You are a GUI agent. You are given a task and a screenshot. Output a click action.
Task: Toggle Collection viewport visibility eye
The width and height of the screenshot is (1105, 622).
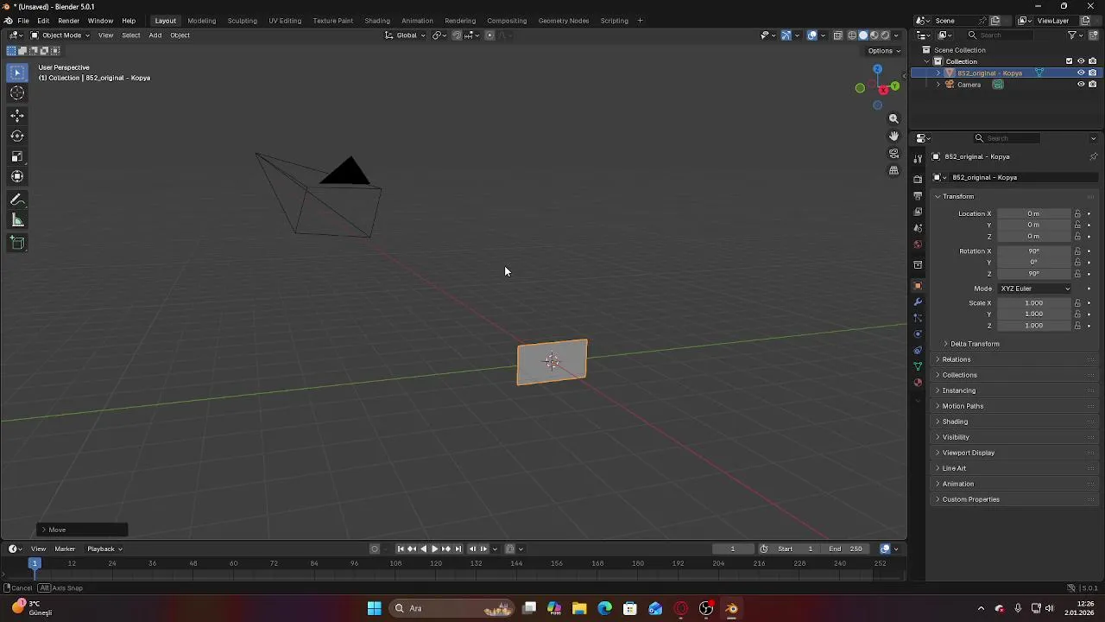point(1081,61)
